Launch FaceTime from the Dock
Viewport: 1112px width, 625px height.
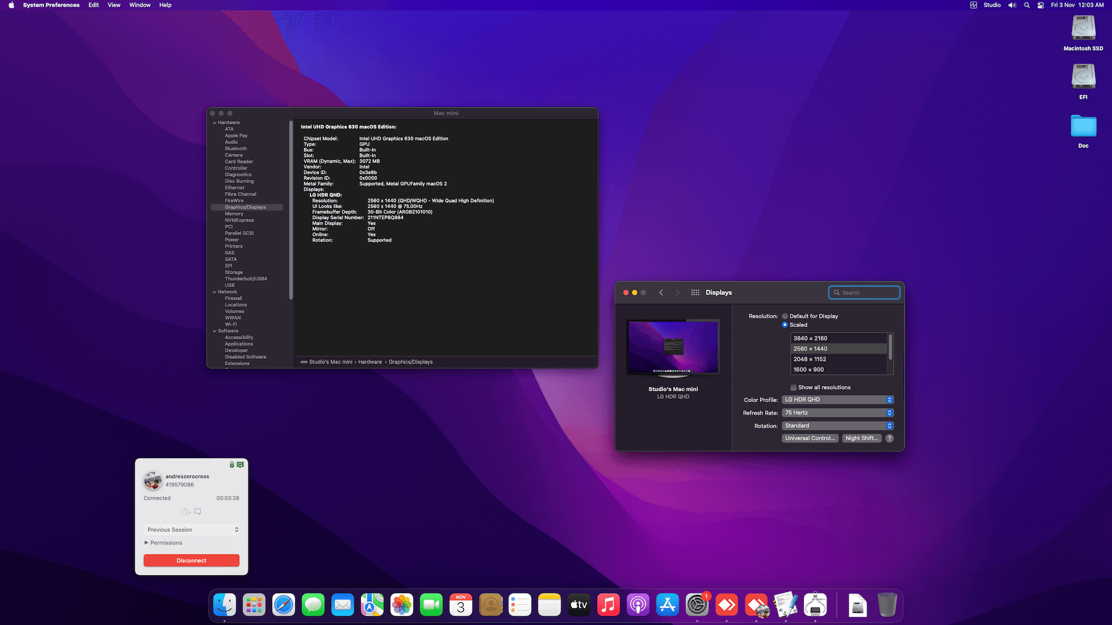pos(431,605)
